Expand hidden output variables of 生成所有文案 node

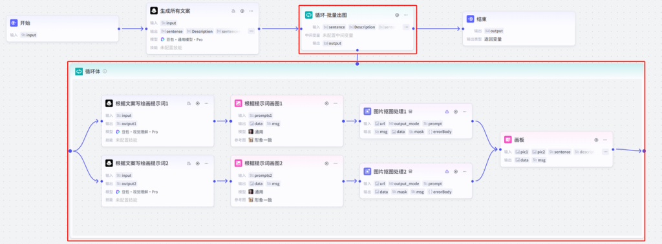tap(251, 31)
